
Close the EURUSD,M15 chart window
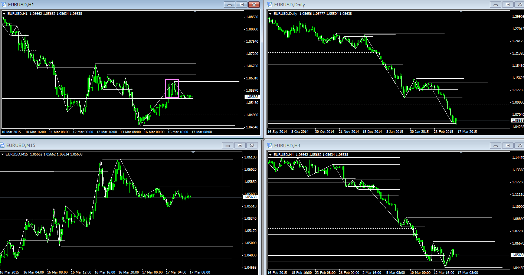(x=252, y=145)
